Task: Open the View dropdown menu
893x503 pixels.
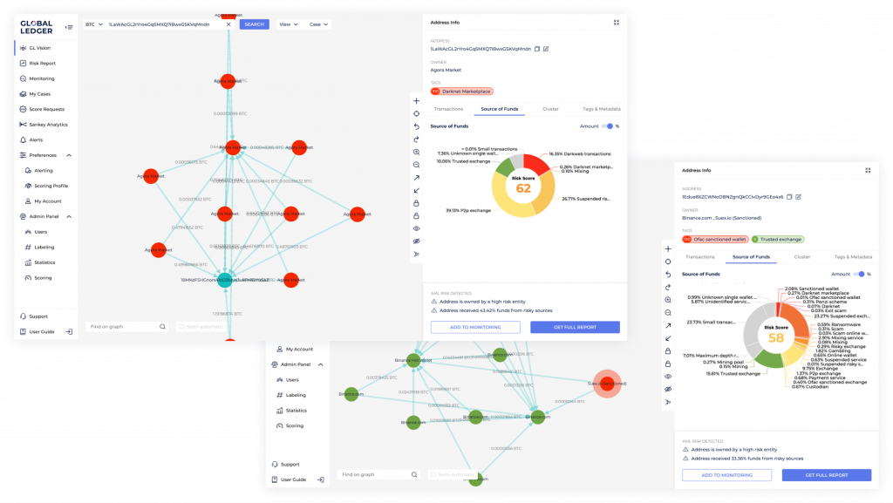Action: (x=288, y=24)
